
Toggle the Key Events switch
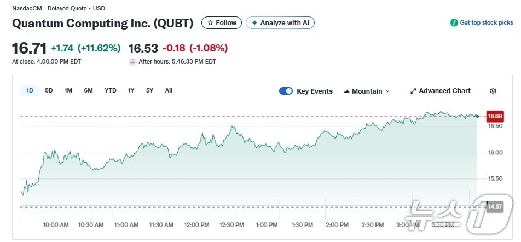click(286, 91)
